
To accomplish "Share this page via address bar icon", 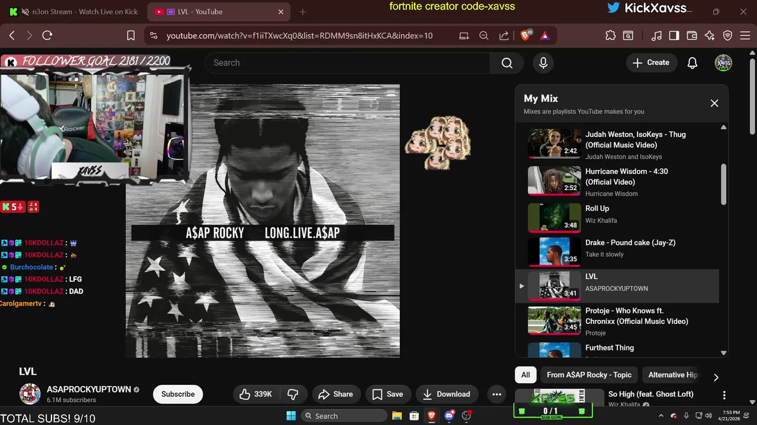I will pos(504,35).
